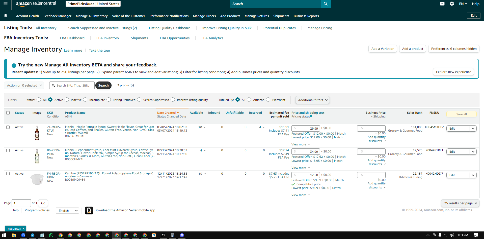Open File Explorer from the taskbar

tap(14, 235)
